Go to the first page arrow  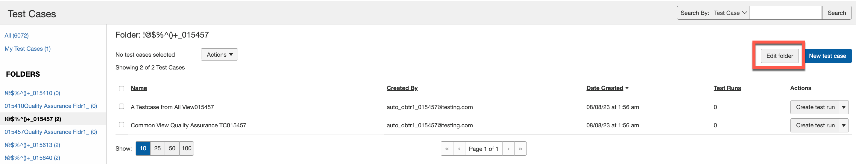tap(447, 149)
